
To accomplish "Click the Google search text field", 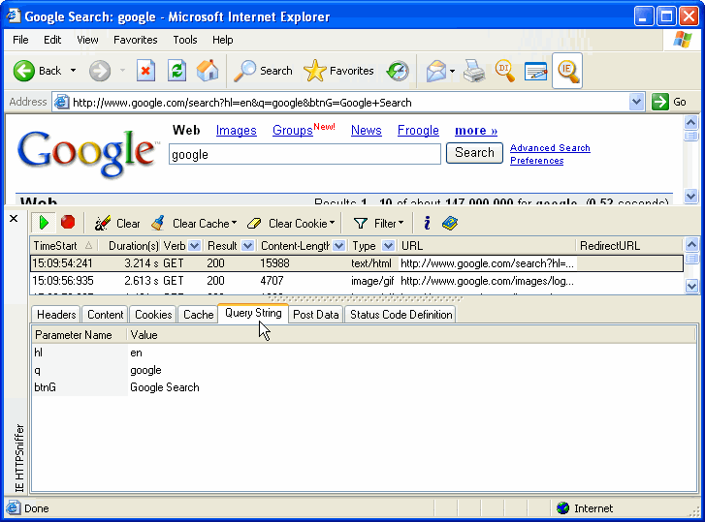I will [x=304, y=154].
